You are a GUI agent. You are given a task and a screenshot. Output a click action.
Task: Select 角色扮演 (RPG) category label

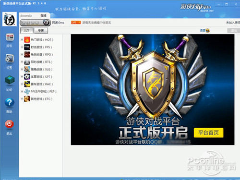[42, 55]
